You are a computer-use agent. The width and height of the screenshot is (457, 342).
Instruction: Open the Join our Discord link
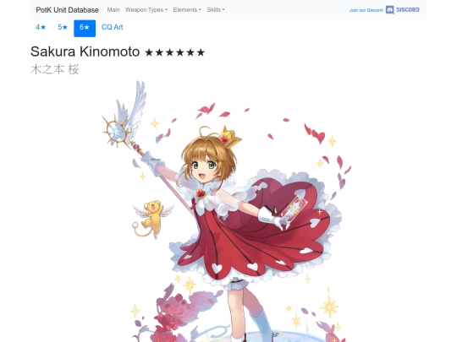[x=366, y=10]
